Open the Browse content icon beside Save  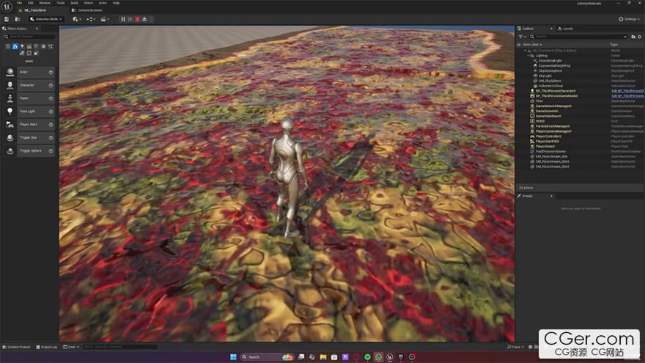[x=18, y=19]
